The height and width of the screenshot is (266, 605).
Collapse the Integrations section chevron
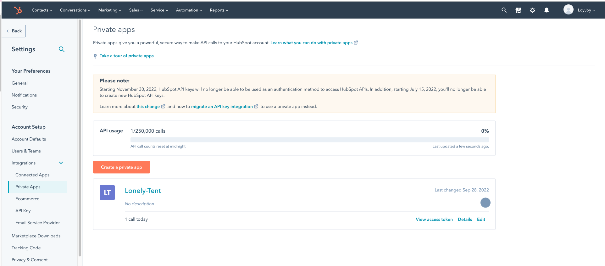click(x=61, y=163)
